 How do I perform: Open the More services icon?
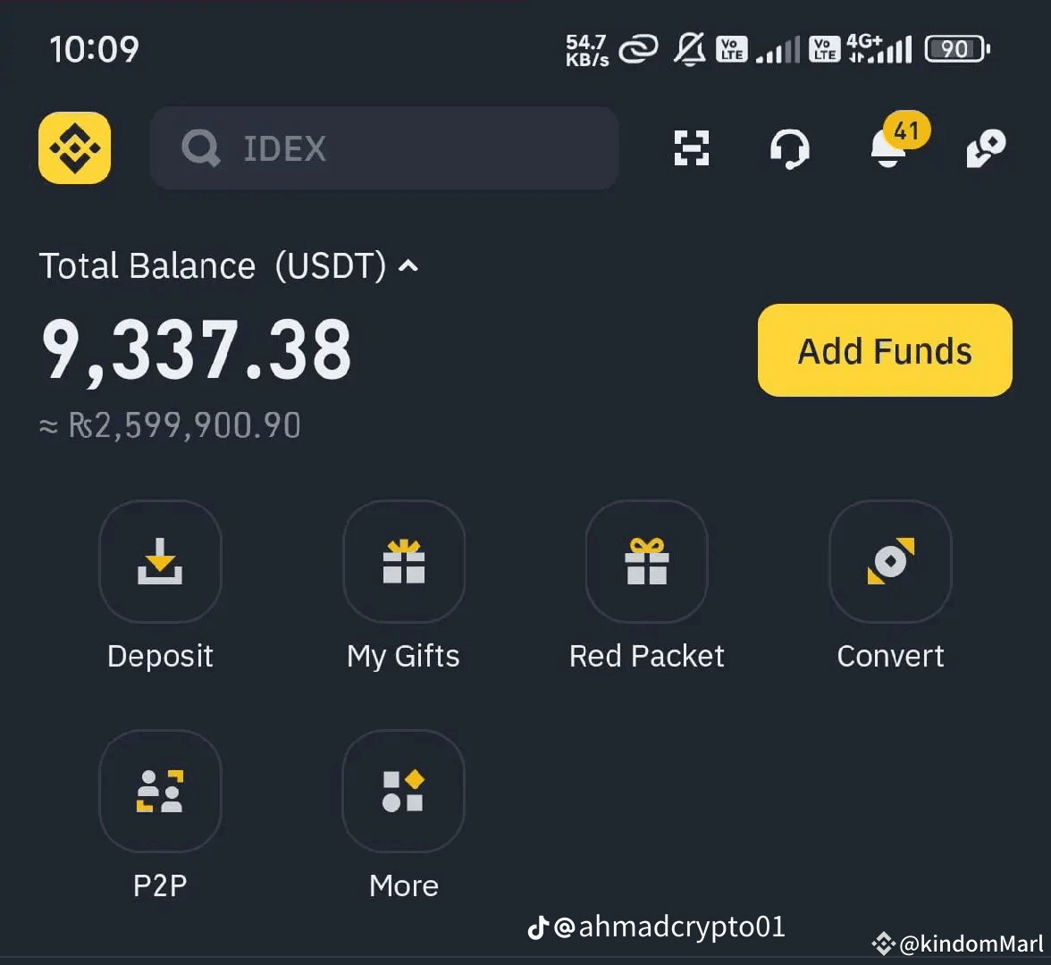click(404, 791)
